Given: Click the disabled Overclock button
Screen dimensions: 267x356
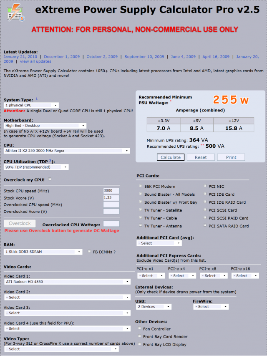Looking at the screenshot, I should click(20, 224).
